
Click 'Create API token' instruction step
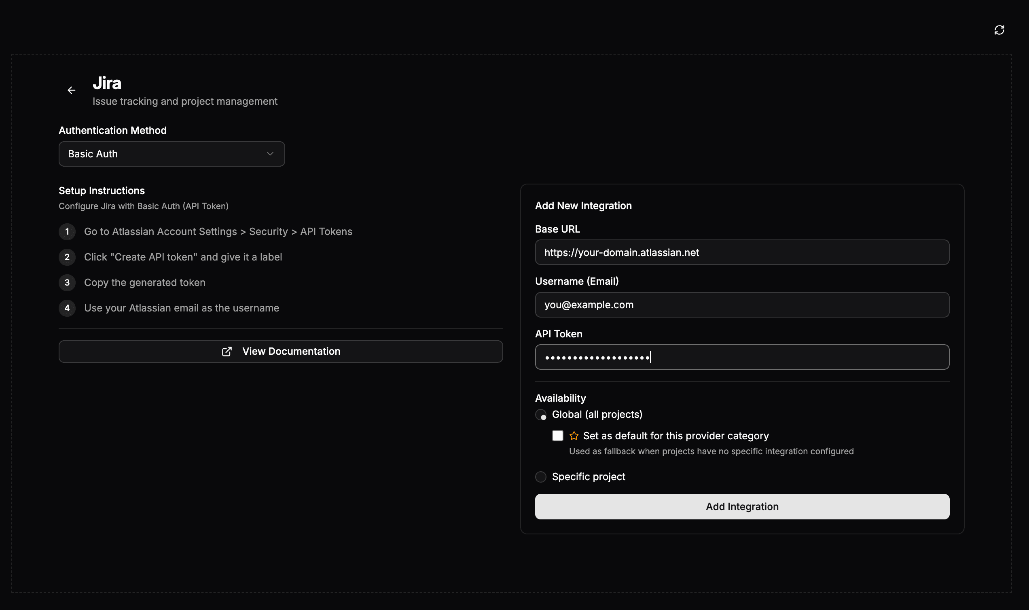[x=183, y=257]
